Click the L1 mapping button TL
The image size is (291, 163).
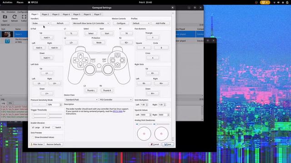(x=71, y=34)
